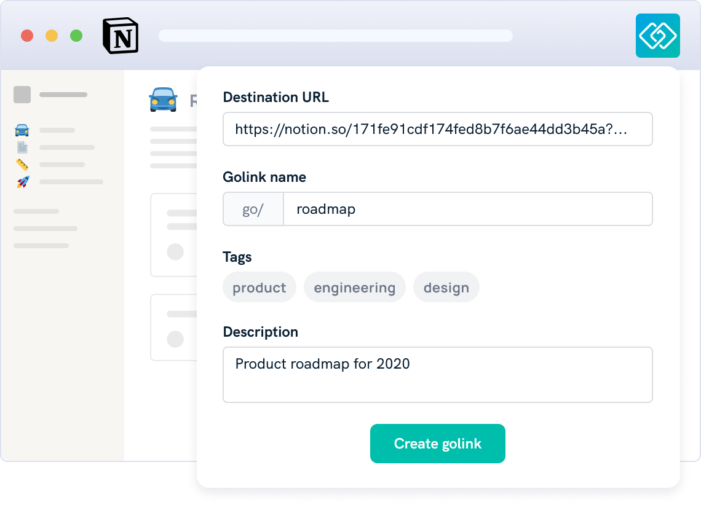Click inside the Description text area
This screenshot has width=701, height=505.
click(437, 375)
